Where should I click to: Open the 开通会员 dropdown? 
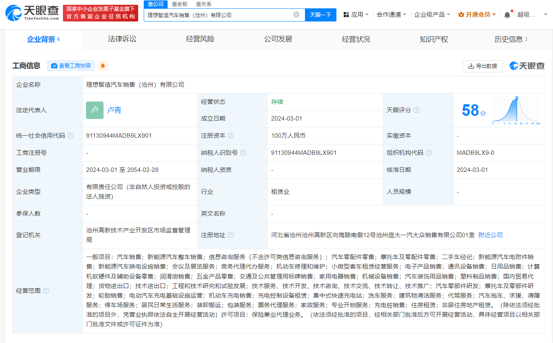(x=477, y=15)
